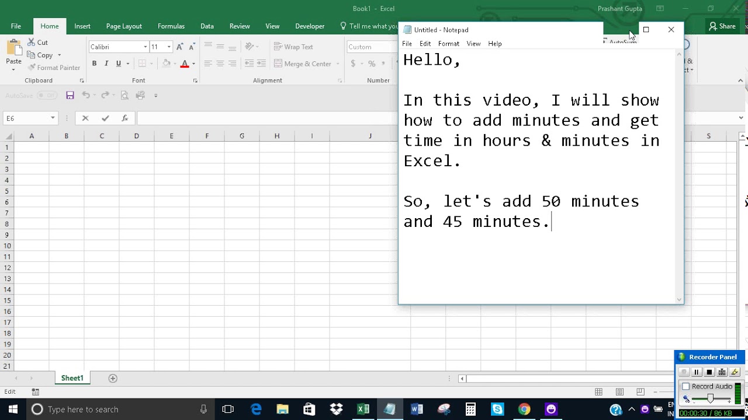Click the highlighter pen icon in Recorder Panel
This screenshot has width=748, height=420.
(735, 372)
